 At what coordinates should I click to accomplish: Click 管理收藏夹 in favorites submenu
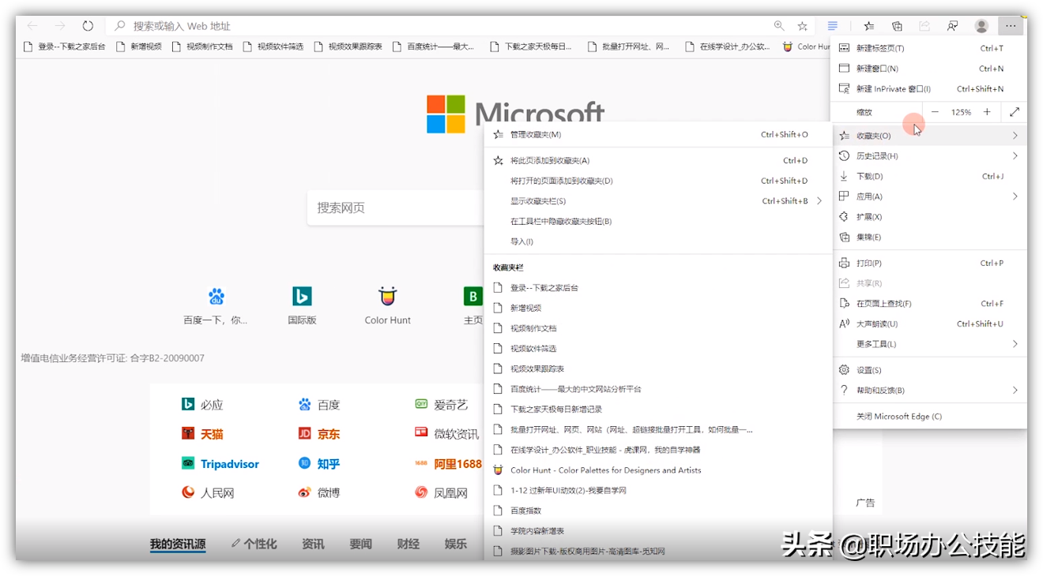658,135
